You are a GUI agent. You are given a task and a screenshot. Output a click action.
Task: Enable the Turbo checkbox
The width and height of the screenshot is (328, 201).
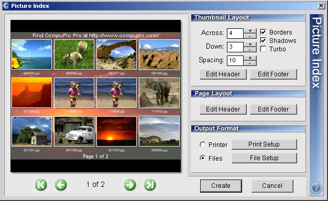pos(263,49)
